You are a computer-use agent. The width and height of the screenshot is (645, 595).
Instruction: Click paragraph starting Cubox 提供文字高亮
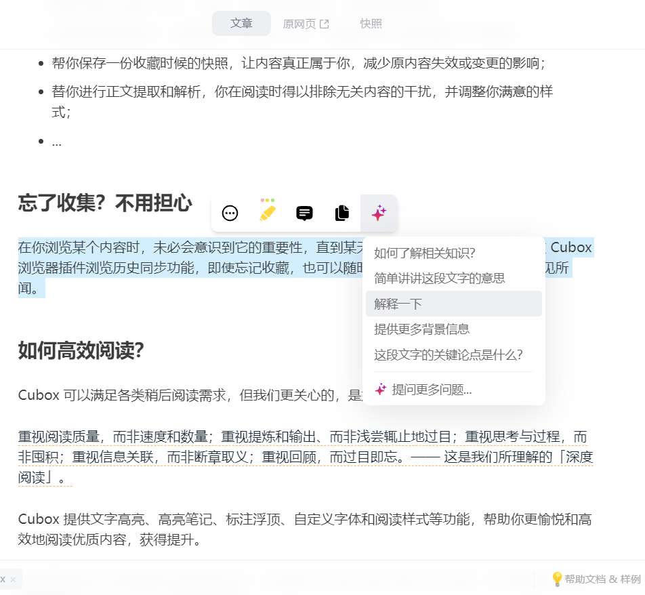[x=305, y=529]
